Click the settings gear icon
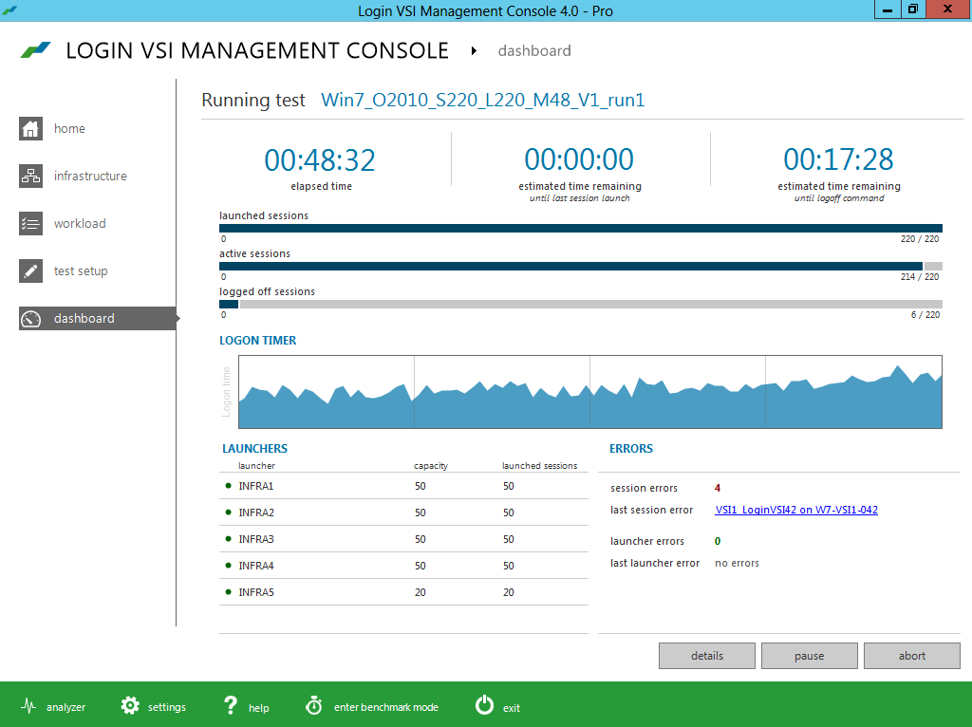The image size is (972, 727). [x=130, y=706]
